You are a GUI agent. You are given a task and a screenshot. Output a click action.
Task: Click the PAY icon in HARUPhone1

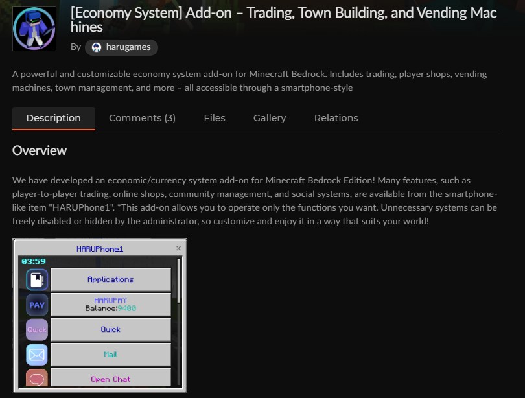point(37,305)
